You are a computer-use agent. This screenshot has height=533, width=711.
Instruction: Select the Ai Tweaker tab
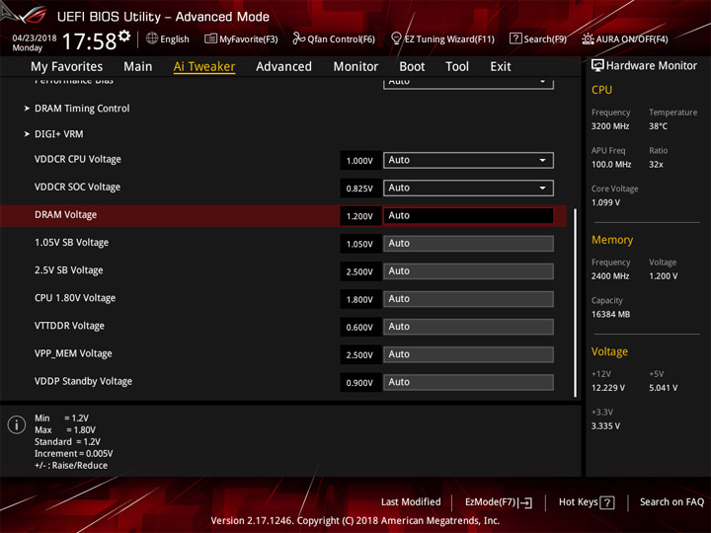204,67
